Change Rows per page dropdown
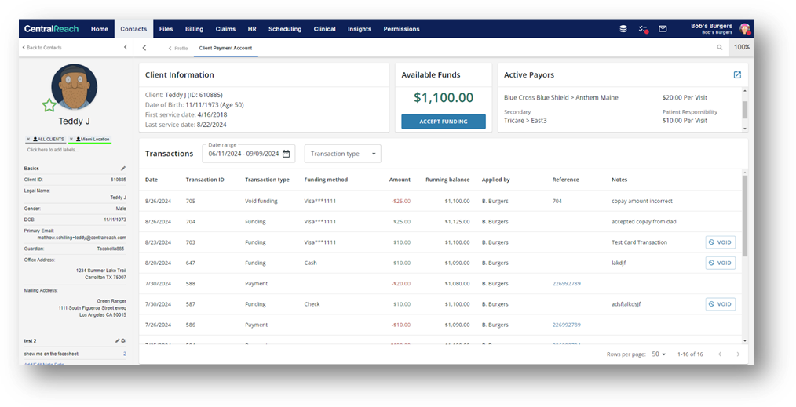796x407 pixels. [659, 354]
